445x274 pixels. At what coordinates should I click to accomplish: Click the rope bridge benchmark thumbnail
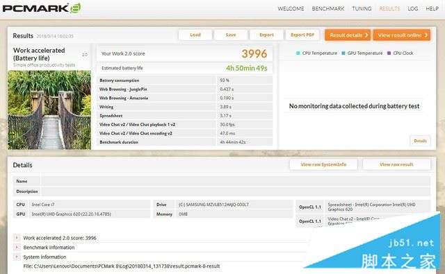[49, 110]
